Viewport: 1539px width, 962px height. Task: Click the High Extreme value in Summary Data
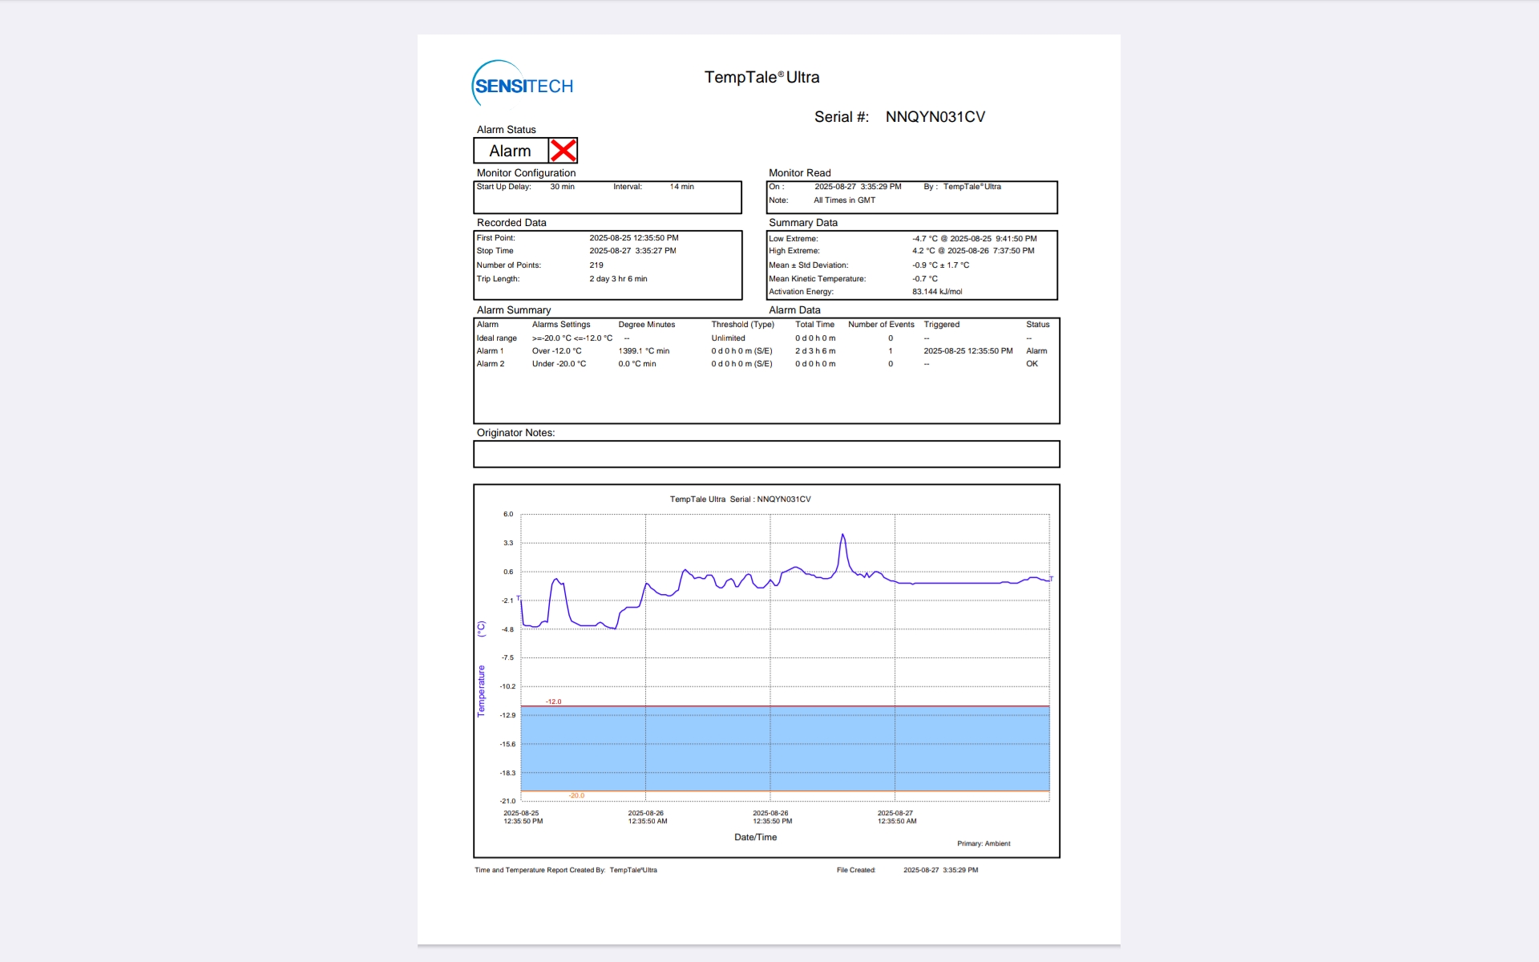click(972, 251)
